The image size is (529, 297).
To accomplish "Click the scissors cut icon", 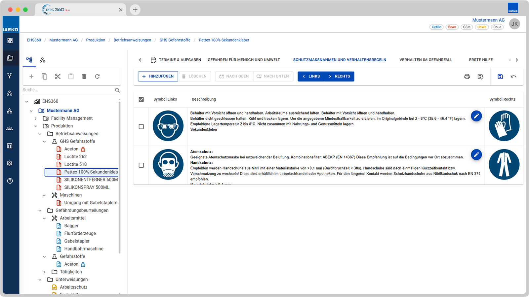I will (58, 77).
